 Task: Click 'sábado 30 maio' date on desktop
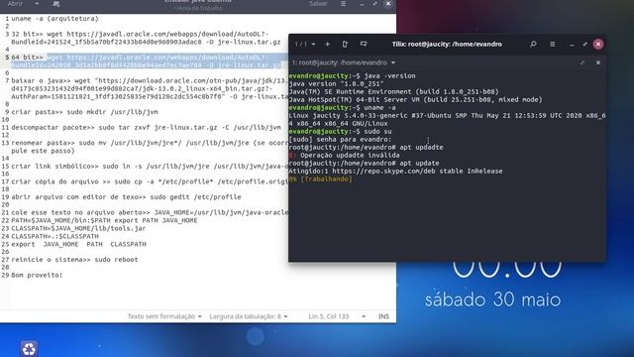coord(492,299)
